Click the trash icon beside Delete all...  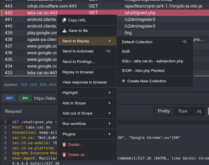tap(64, 155)
